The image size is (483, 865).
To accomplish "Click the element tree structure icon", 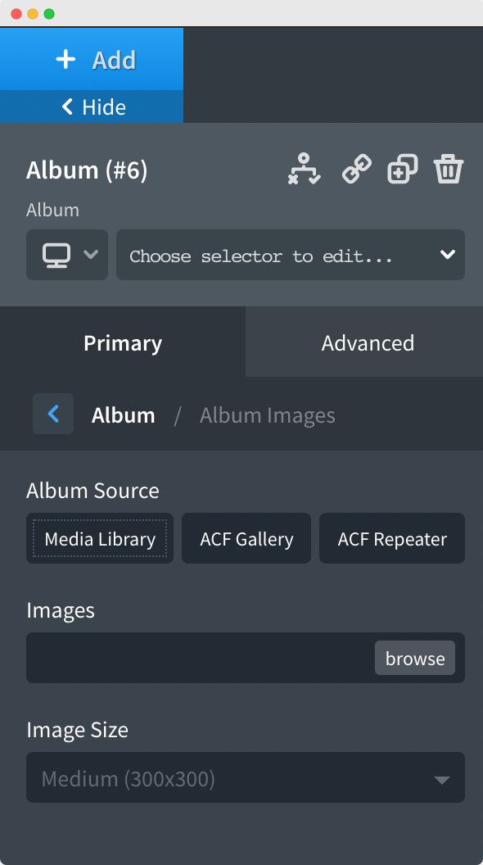I will coord(304,170).
